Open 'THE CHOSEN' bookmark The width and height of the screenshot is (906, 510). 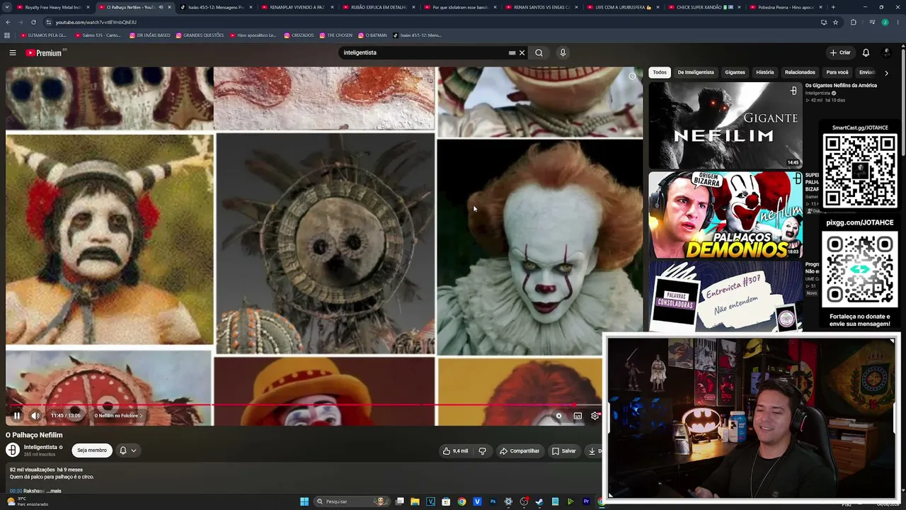tap(336, 35)
